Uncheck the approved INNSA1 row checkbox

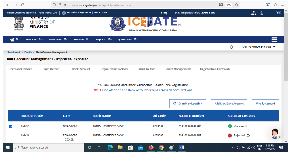[x=11, y=126]
